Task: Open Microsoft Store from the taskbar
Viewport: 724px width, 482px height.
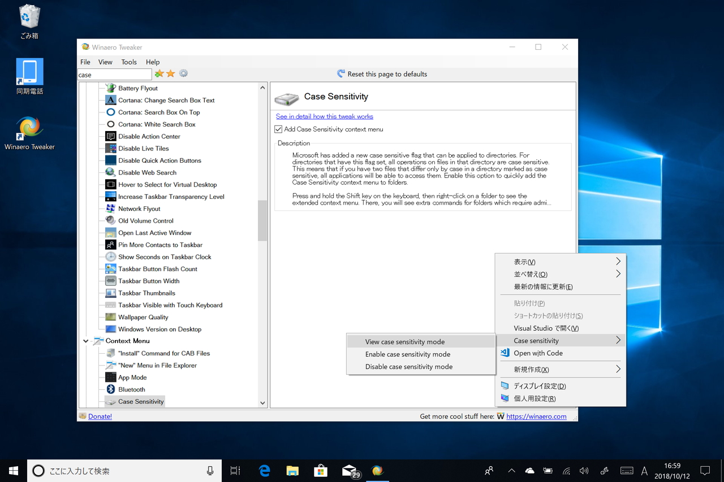Action: (321, 471)
